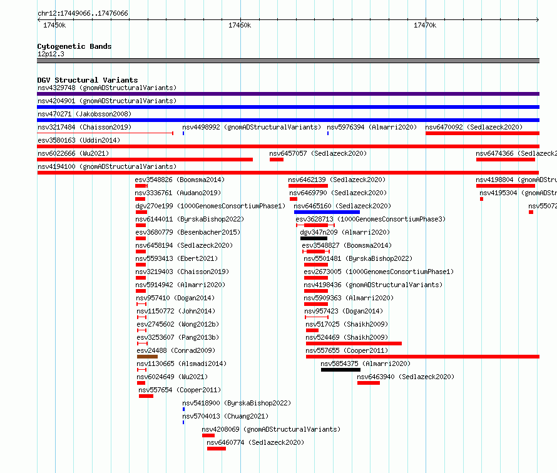Click the nsv4194100 gnomAD variant label

point(107,166)
